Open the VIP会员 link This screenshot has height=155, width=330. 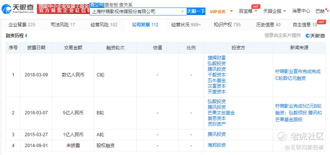coord(217,11)
